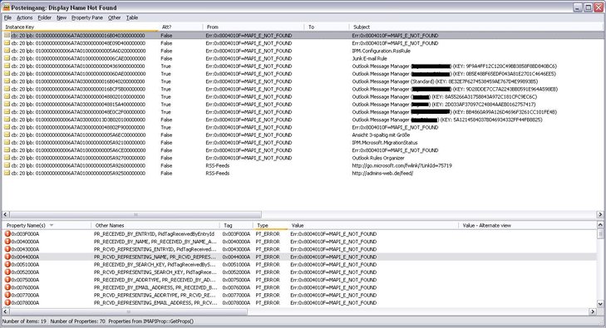Select the 'Outlook Rules Organizer' subject cell
606x328 pixels.
click(x=378, y=158)
